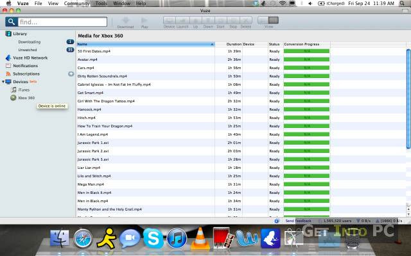411x256 pixels.
Task: Select Downloading in the sidebar
Action: coord(30,42)
